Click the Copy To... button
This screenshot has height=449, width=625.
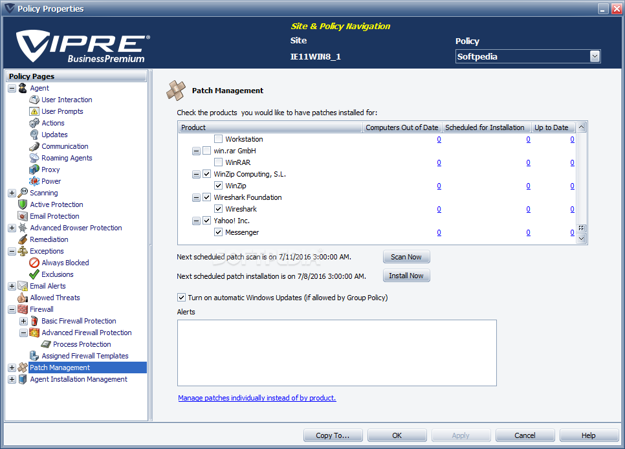coord(333,435)
